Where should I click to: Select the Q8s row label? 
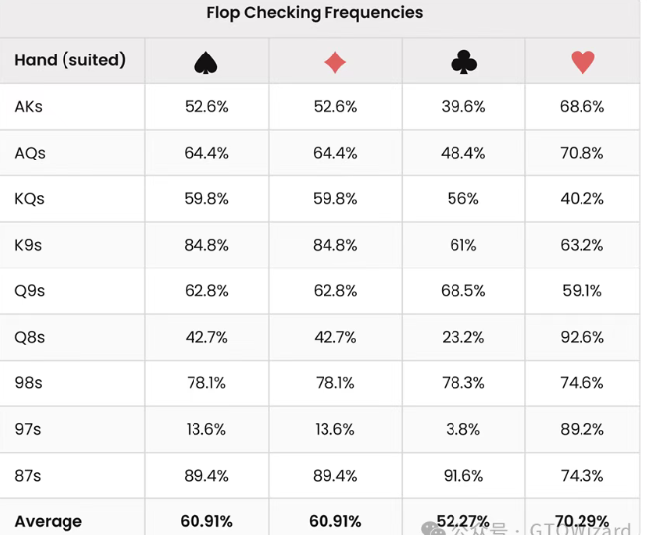coord(30,337)
